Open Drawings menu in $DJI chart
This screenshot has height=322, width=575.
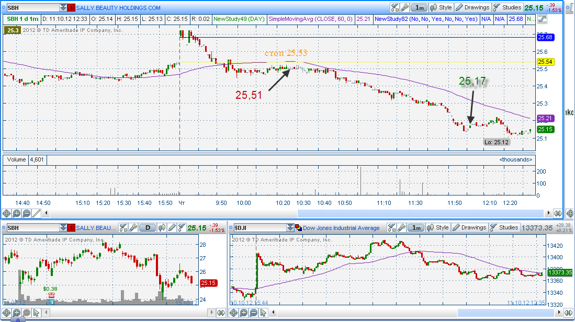click(x=470, y=227)
